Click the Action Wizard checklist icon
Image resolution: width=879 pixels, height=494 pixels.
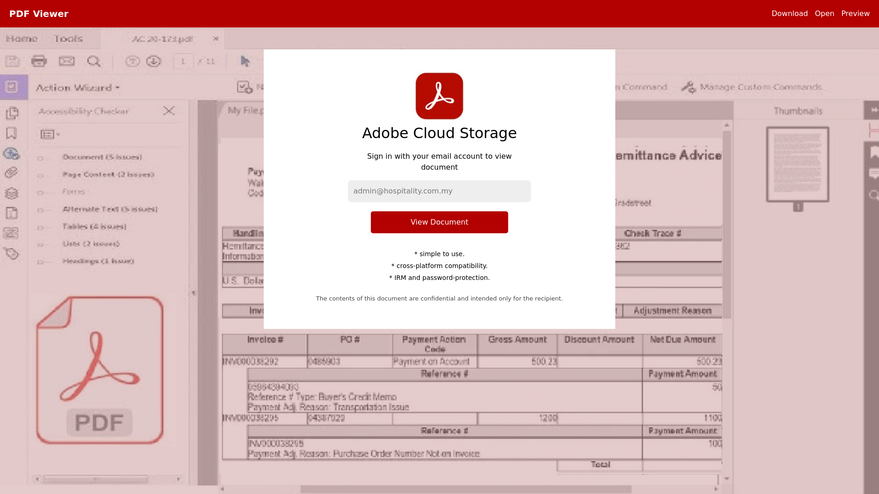tap(12, 87)
